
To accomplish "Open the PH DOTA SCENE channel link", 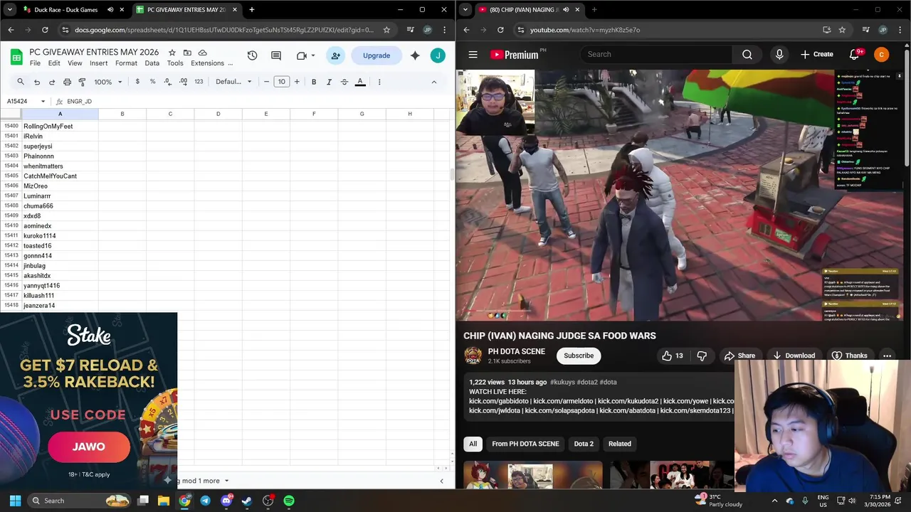I will 516,351.
